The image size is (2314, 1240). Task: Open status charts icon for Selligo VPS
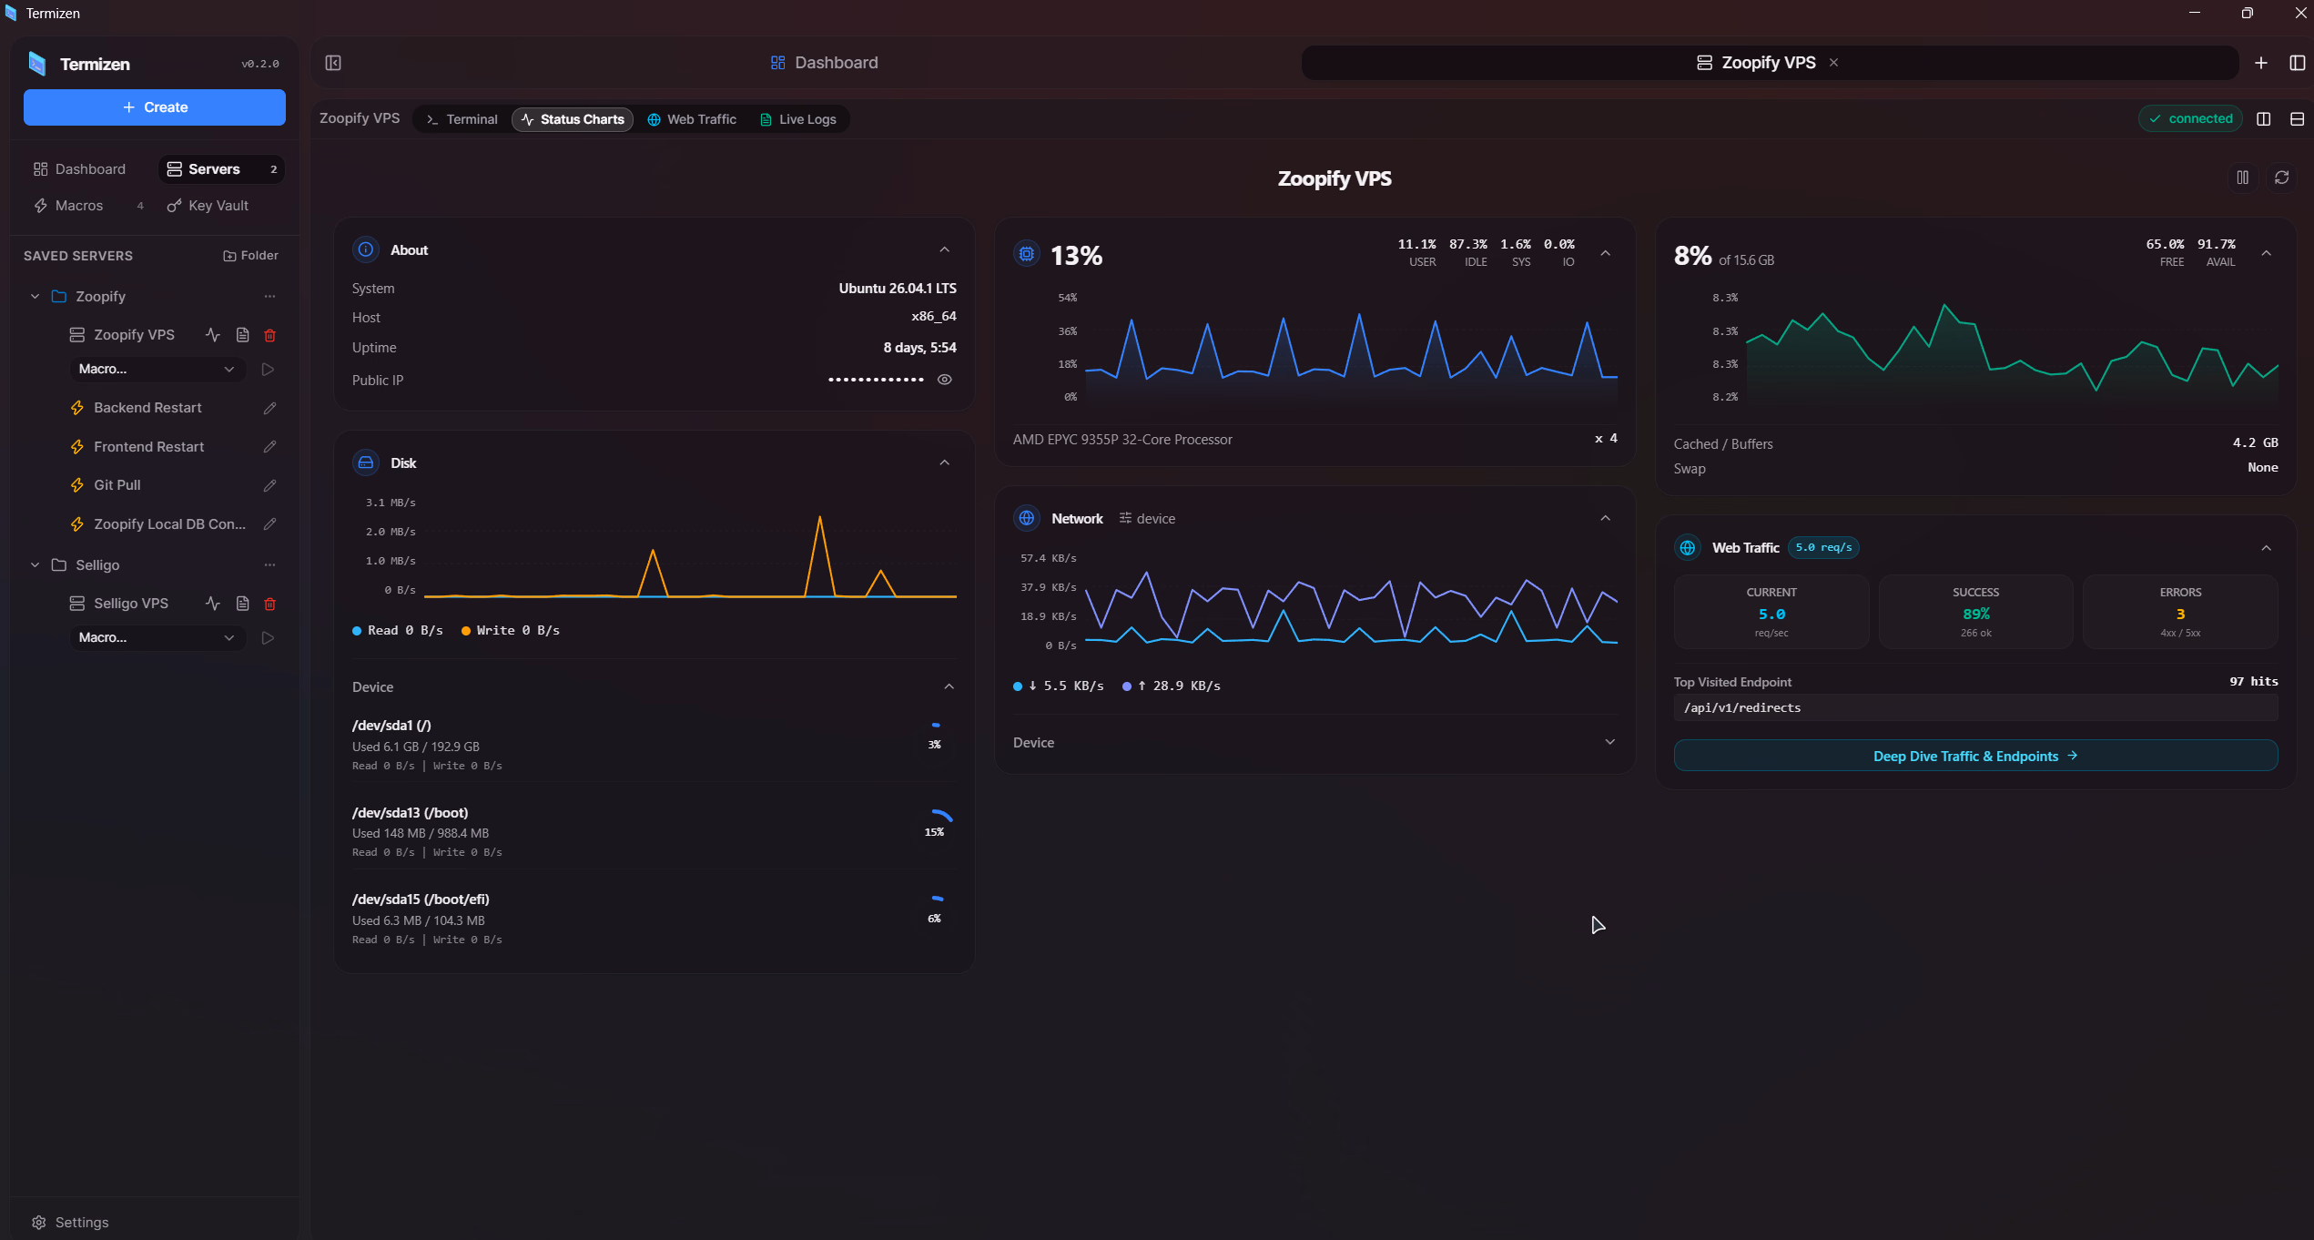point(213,604)
